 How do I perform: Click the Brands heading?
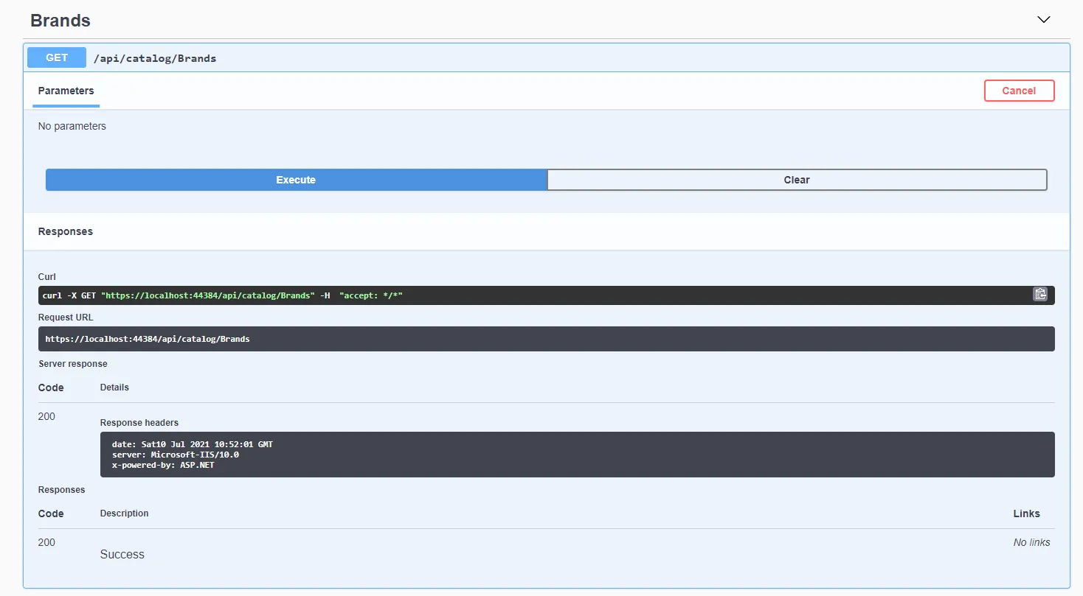pos(60,21)
